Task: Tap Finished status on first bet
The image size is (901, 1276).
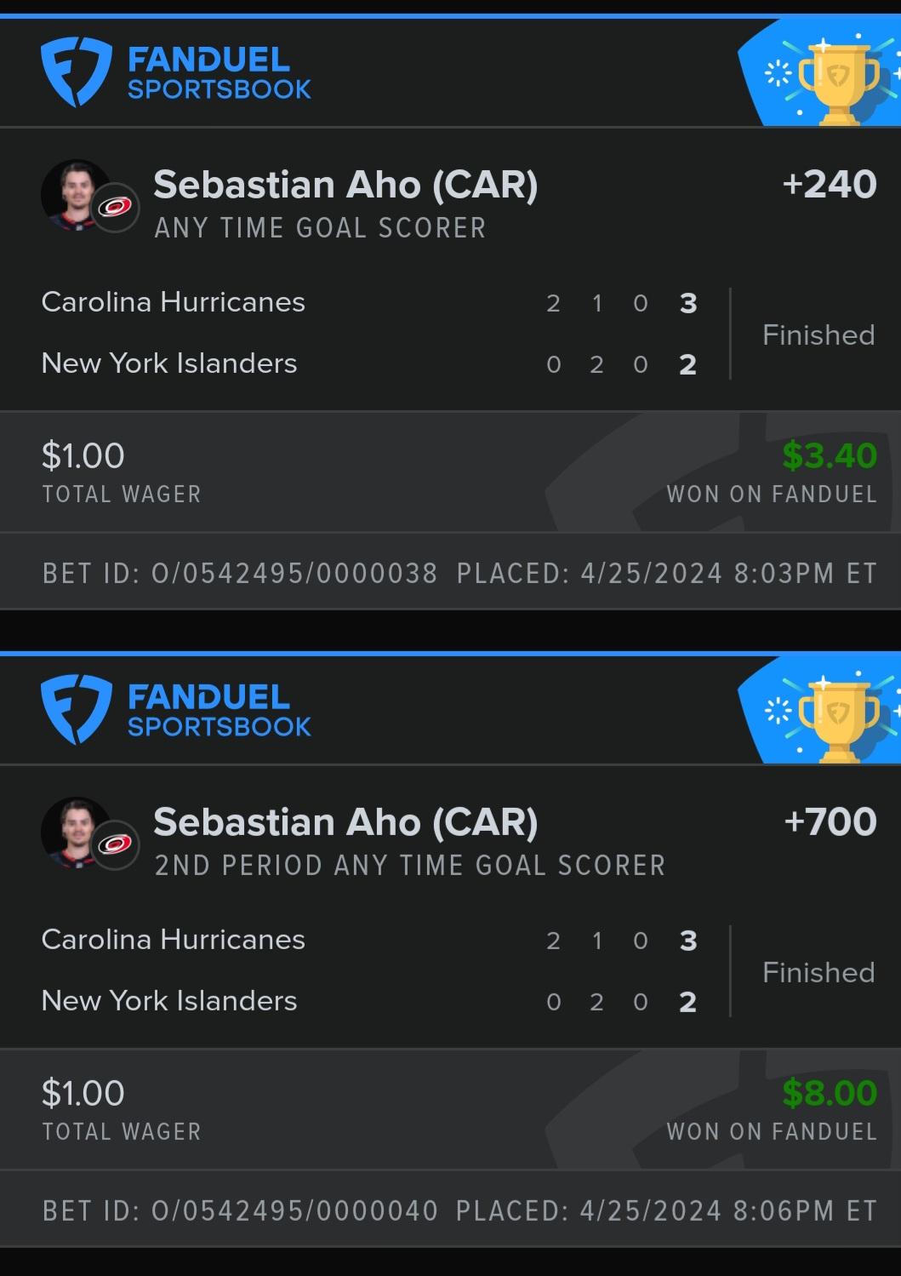Action: (818, 335)
